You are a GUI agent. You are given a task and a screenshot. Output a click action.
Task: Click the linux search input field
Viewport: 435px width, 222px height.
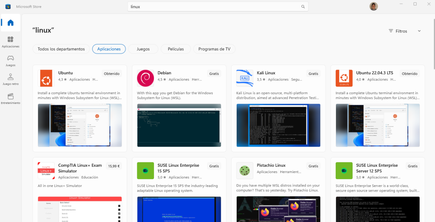click(214, 7)
